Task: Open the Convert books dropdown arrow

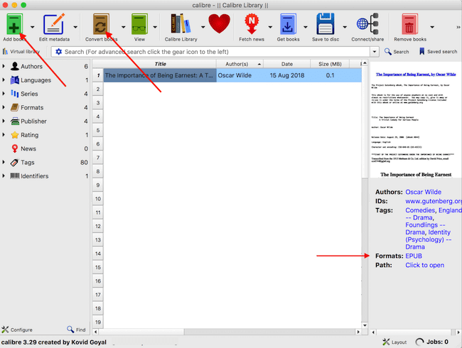Action: point(123,27)
